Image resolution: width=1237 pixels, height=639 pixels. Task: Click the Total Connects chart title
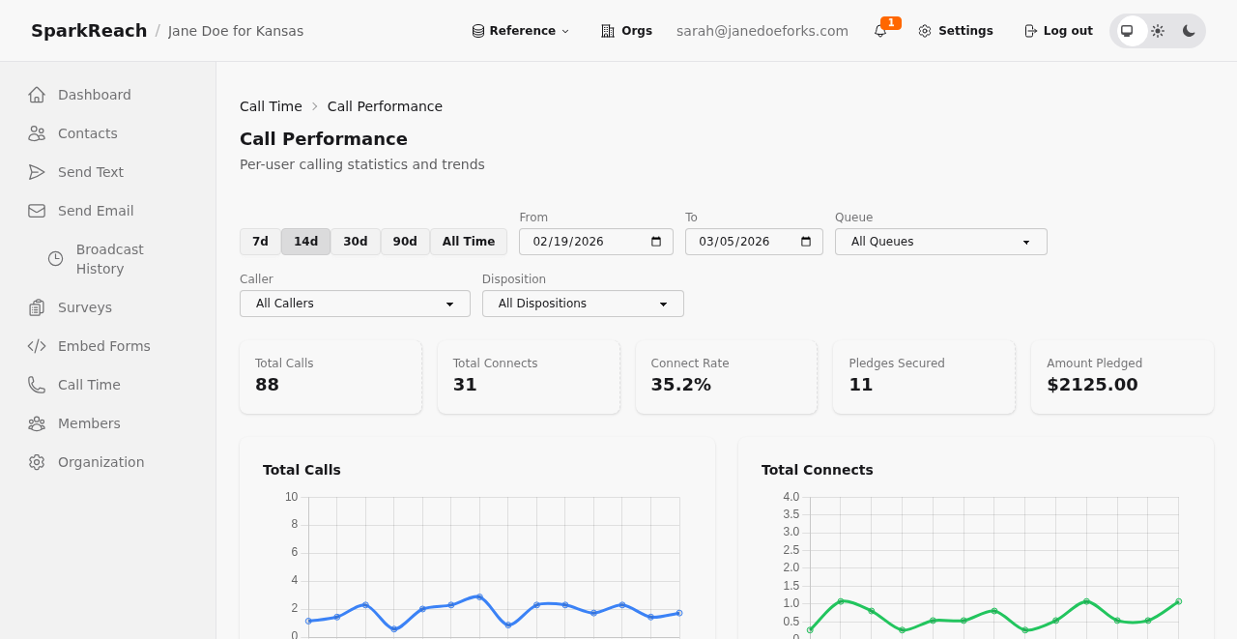coord(818,470)
